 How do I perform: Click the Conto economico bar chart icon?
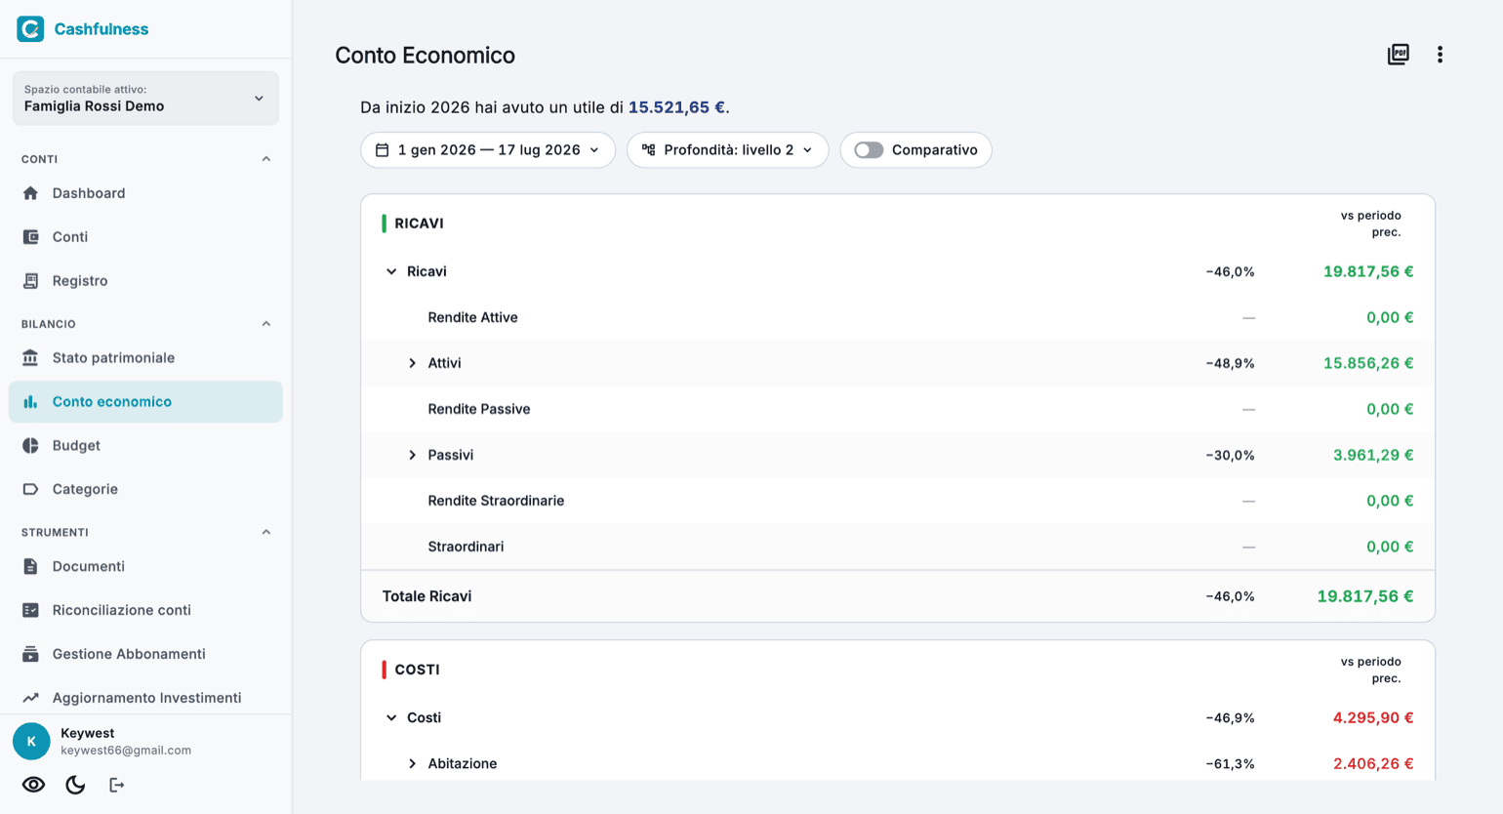tap(30, 402)
